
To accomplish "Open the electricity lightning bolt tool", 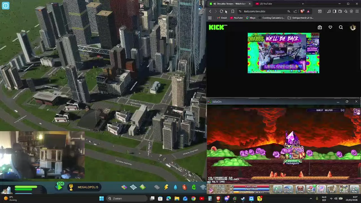I will 166,187.
